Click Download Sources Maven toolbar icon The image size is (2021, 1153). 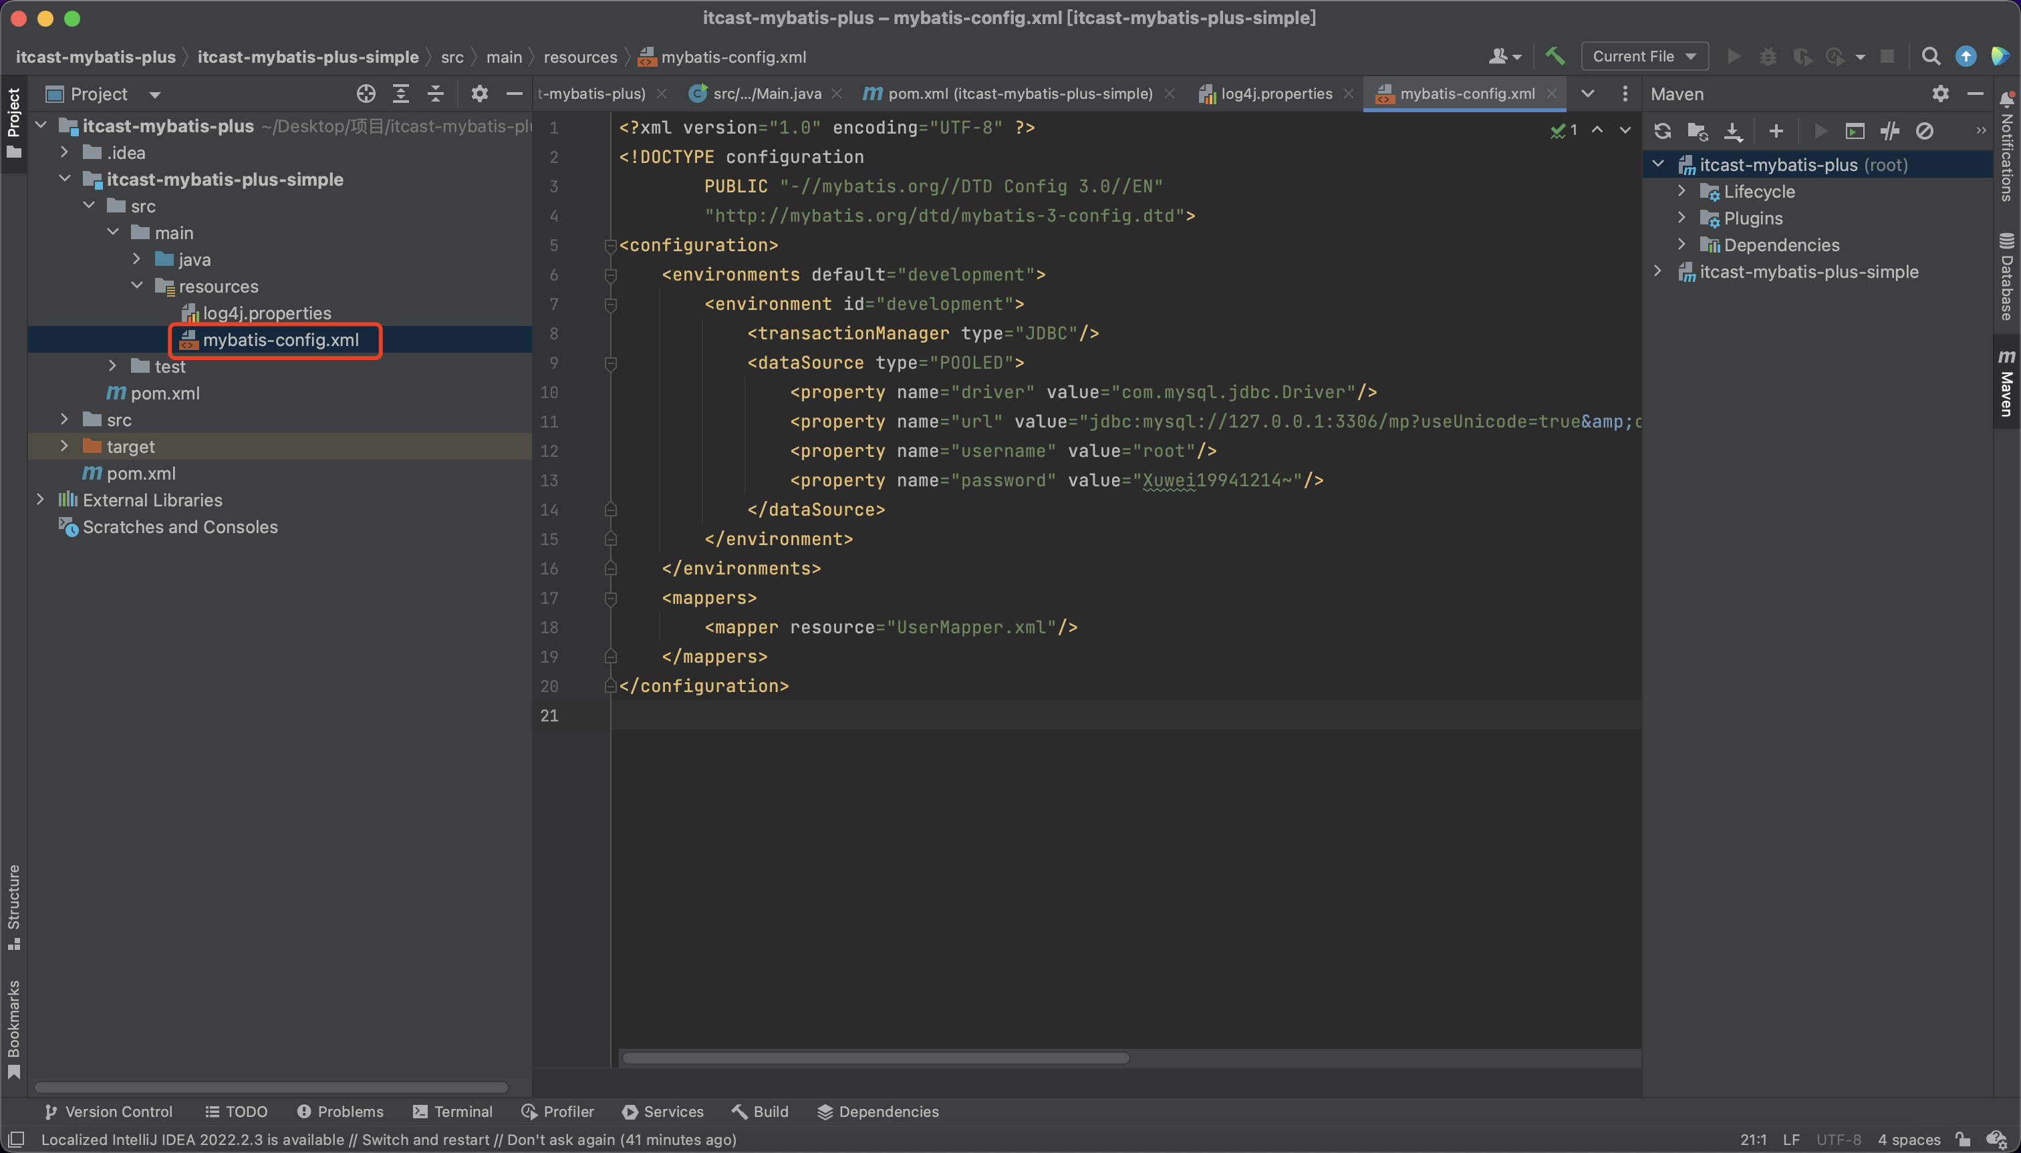coord(1734,131)
